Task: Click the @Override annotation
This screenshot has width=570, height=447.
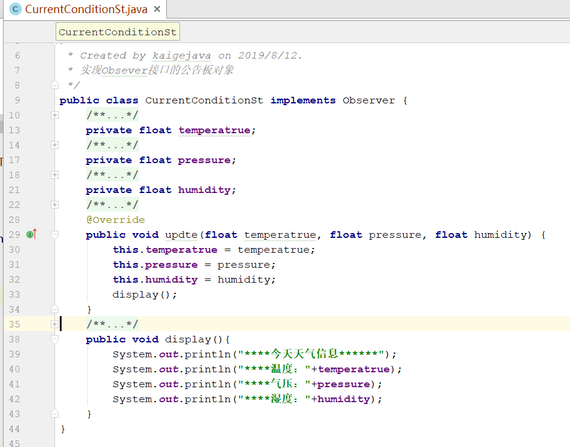Action: (x=115, y=220)
